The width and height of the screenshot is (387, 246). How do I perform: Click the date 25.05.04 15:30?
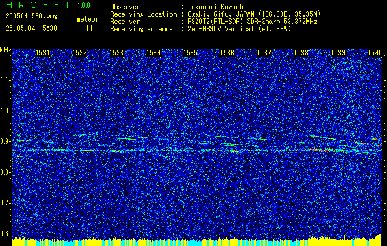(31, 28)
